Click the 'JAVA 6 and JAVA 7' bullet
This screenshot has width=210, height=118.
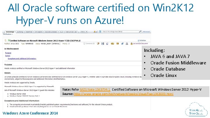click(170, 57)
